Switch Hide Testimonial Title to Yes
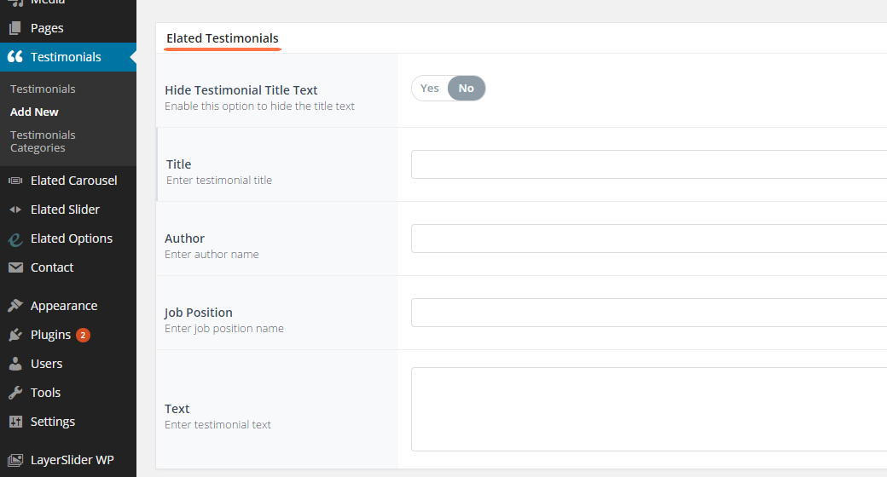 tap(430, 89)
